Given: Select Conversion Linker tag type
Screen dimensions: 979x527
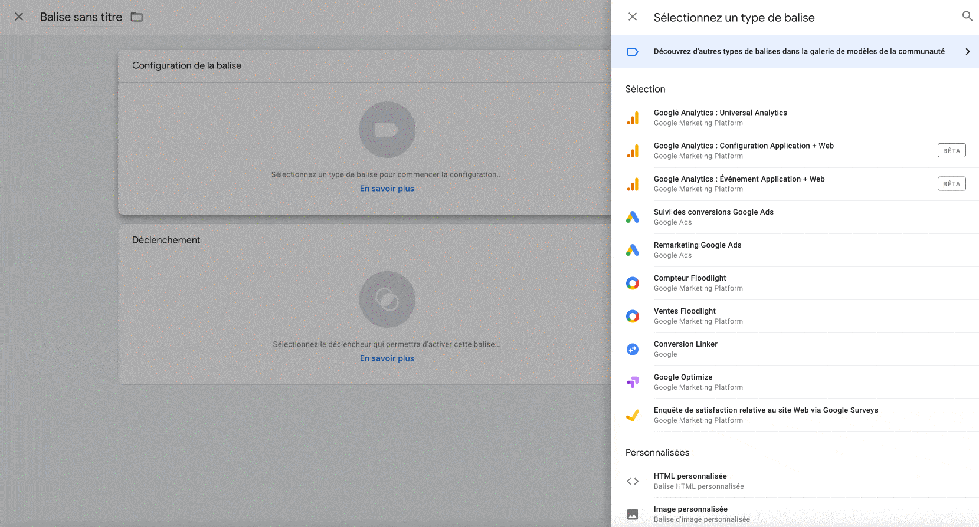Looking at the screenshot, I should [x=795, y=349].
